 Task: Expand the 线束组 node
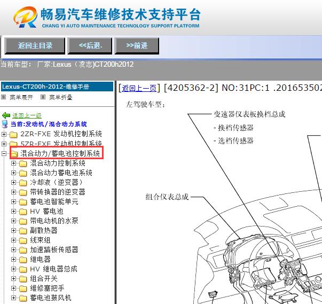click(13, 240)
